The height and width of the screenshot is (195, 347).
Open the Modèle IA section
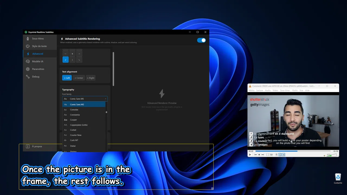tap(40, 61)
